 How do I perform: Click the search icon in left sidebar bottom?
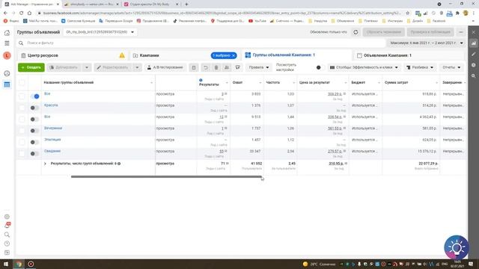[x=7, y=235]
